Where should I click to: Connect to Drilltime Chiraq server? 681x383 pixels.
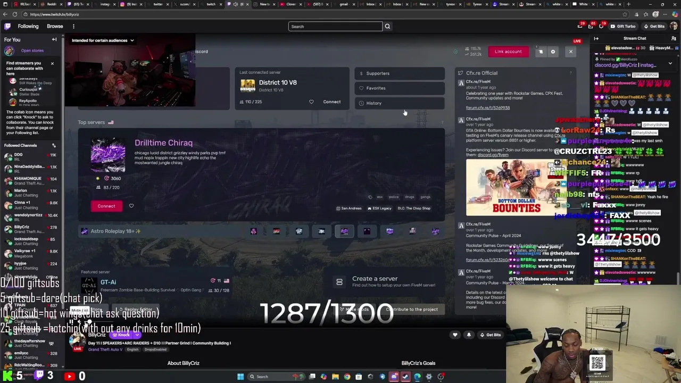pyautogui.click(x=106, y=206)
